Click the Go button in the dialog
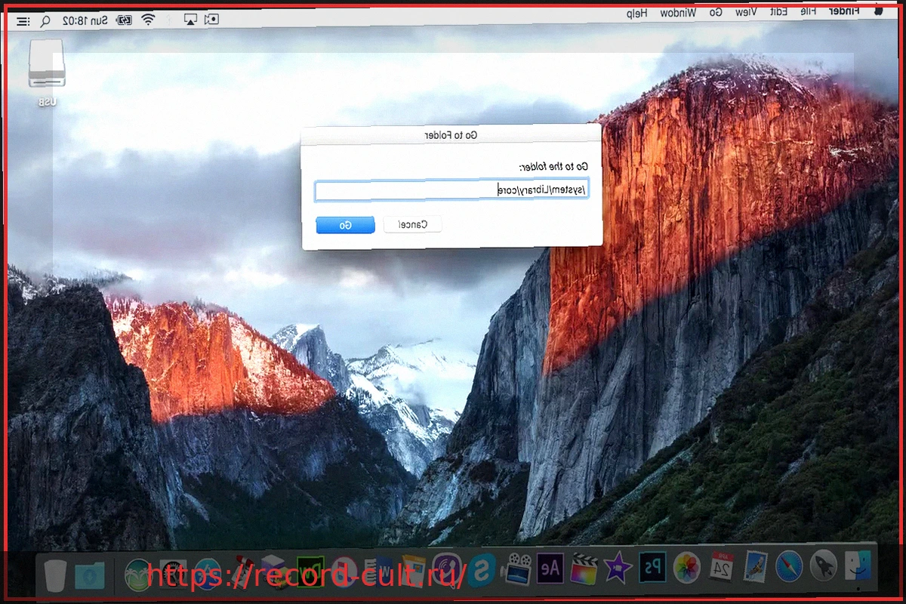 coord(346,224)
